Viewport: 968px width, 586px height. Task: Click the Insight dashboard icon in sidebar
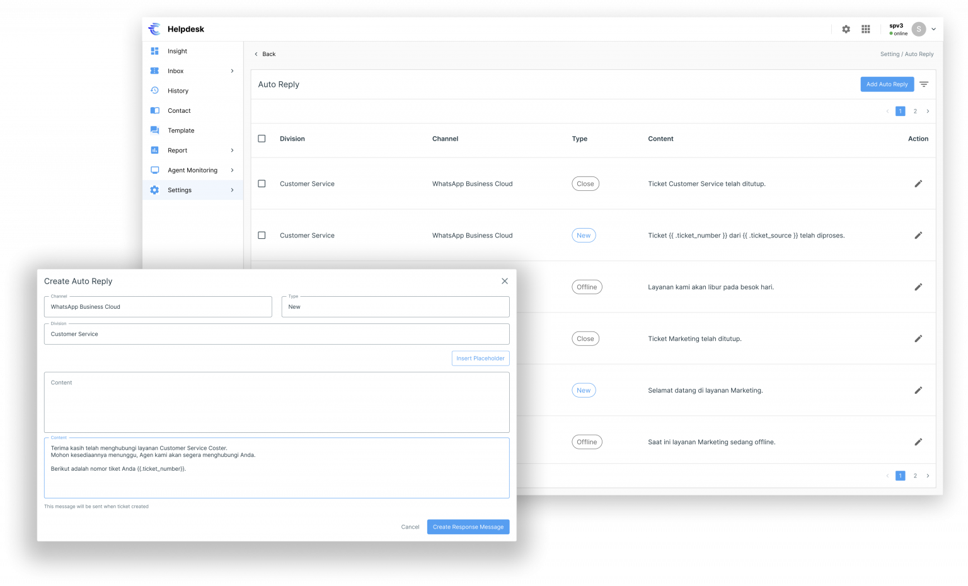click(155, 51)
